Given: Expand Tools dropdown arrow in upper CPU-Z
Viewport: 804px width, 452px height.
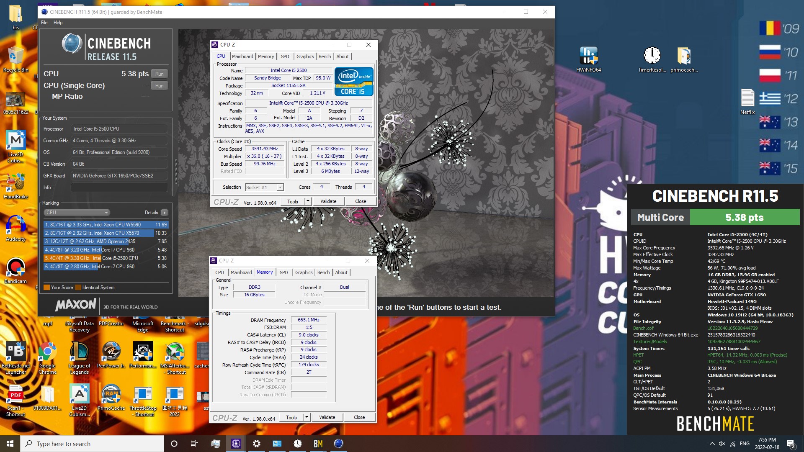Looking at the screenshot, I should coord(308,201).
